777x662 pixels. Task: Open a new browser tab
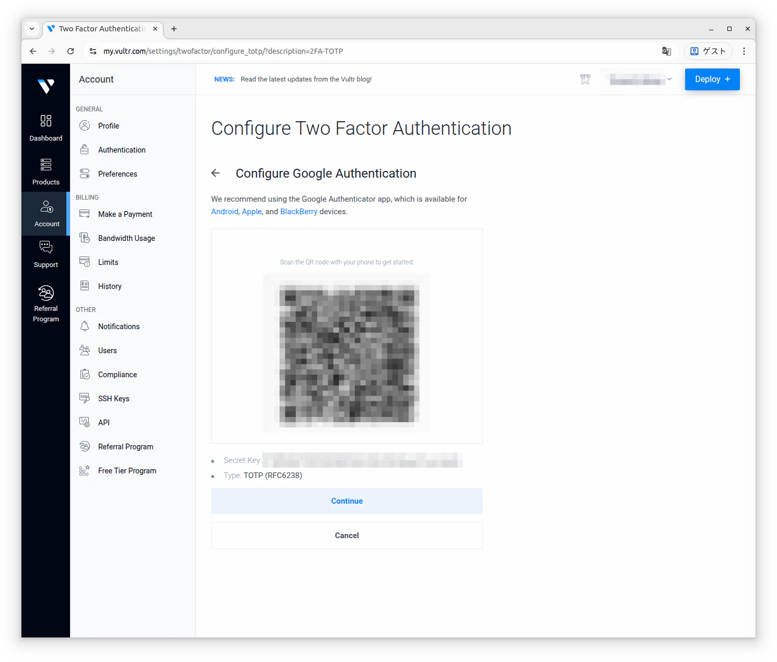click(174, 29)
